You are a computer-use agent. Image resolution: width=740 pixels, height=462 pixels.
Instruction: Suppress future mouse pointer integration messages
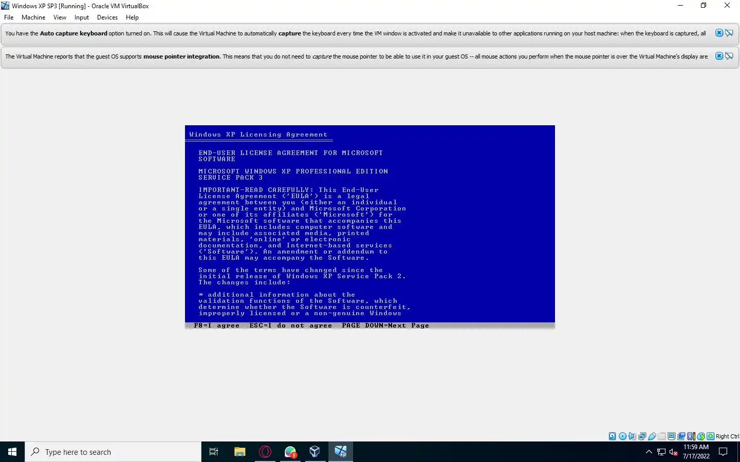[x=729, y=56]
